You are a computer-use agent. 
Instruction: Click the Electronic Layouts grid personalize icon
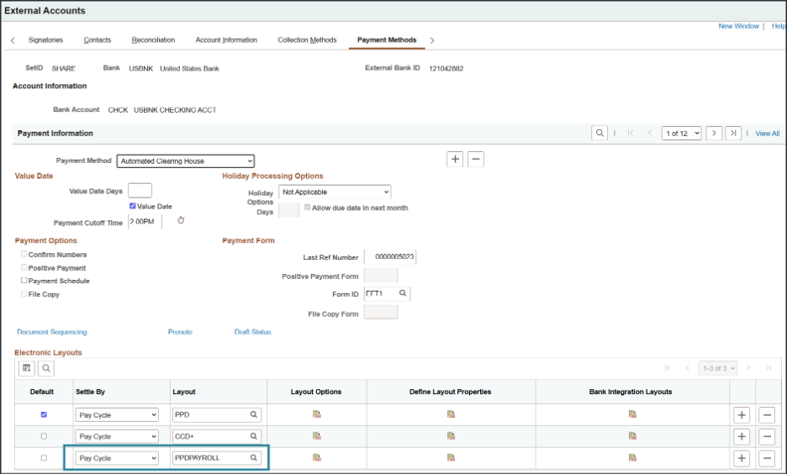pyautogui.click(x=26, y=368)
